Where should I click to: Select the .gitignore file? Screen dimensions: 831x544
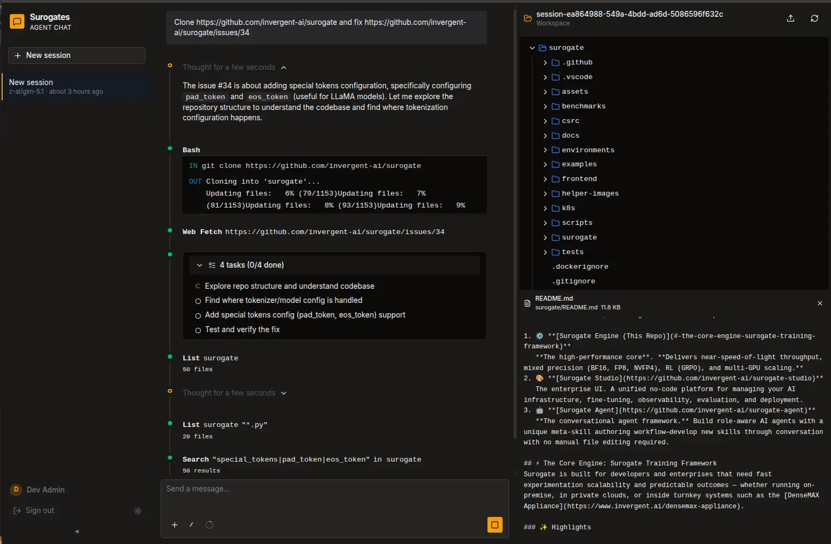tap(574, 281)
